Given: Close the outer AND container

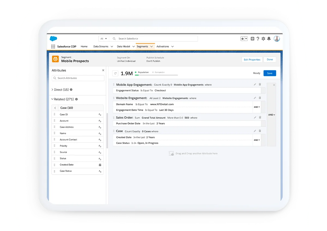Looking at the screenshot, I should (274, 85).
